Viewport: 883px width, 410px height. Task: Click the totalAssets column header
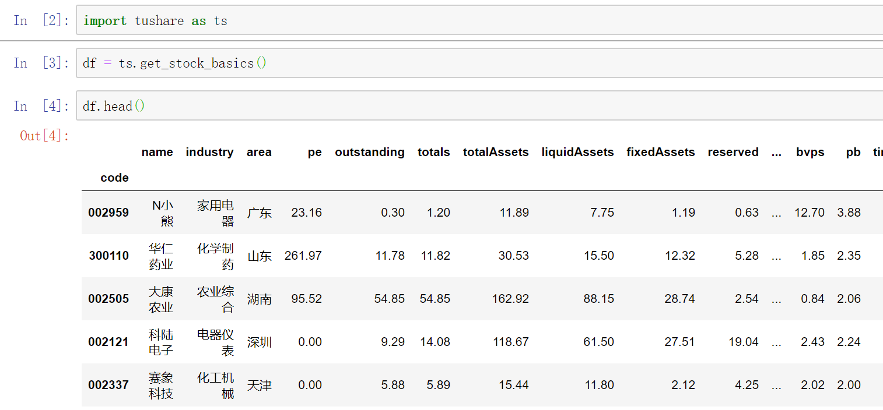(496, 152)
